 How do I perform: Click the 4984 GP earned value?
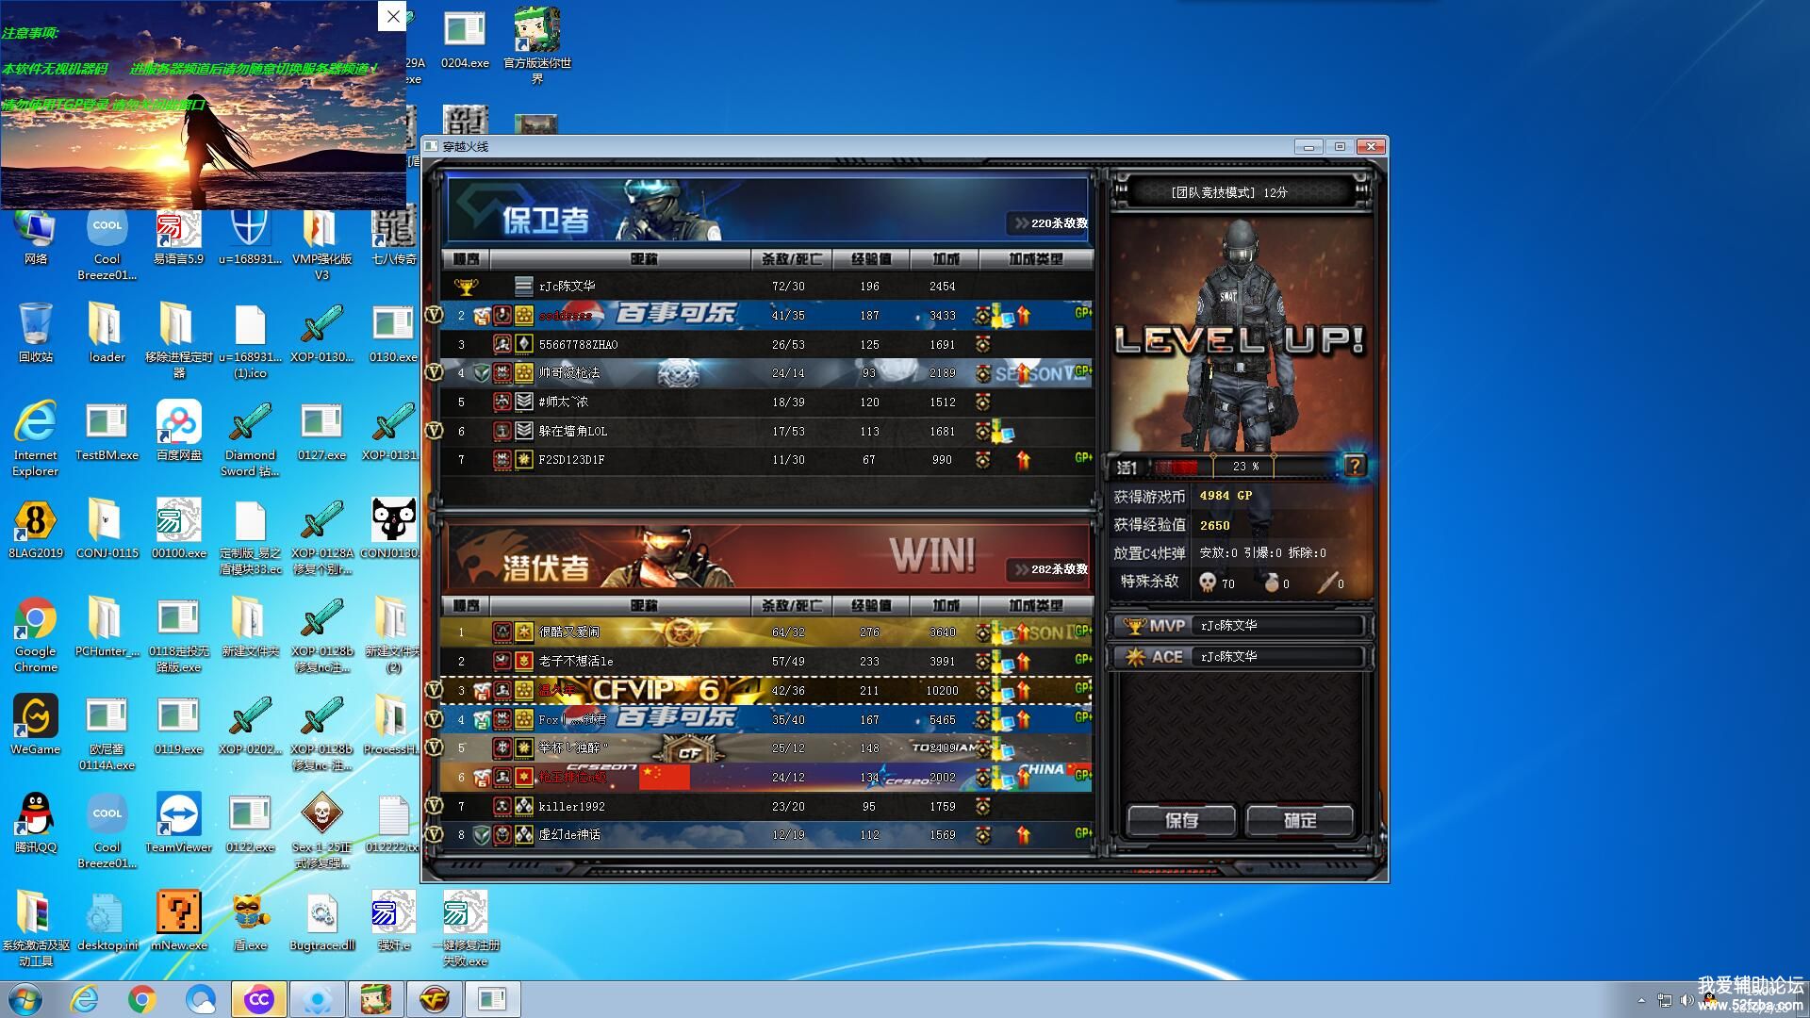(x=1226, y=495)
